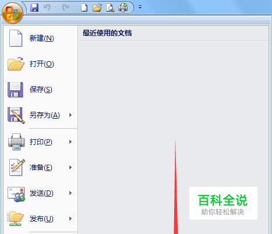Click the Redo arrow in quick access toolbar
Image resolution: width=272 pixels, height=234 pixels.
pos(65,8)
